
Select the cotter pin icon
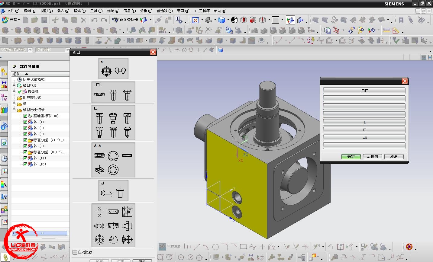pos(106,193)
